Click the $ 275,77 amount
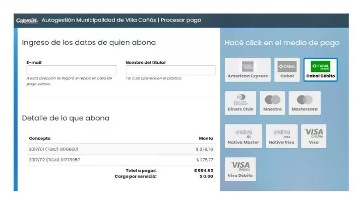The image size is (363, 211). [x=205, y=160]
